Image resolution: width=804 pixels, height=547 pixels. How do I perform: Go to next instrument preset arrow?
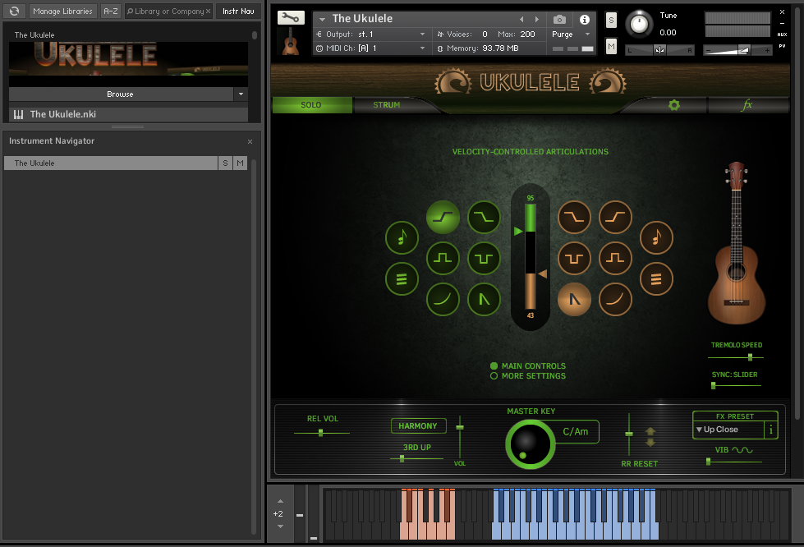point(537,20)
